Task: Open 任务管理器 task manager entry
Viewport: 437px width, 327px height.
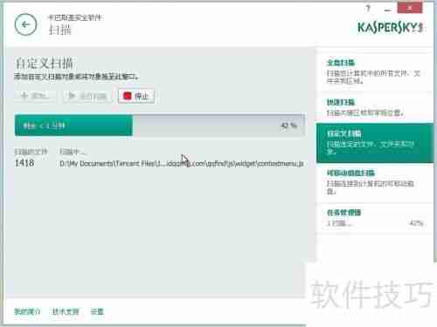Action: coord(374,217)
